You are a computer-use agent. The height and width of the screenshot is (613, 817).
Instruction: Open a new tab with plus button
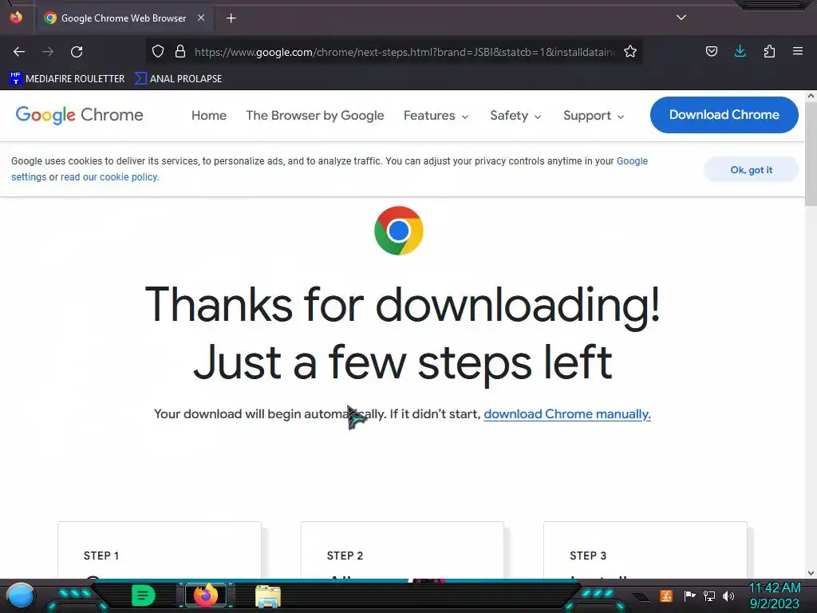pyautogui.click(x=231, y=18)
